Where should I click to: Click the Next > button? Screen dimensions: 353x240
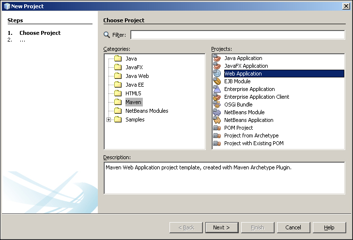pos(222,227)
